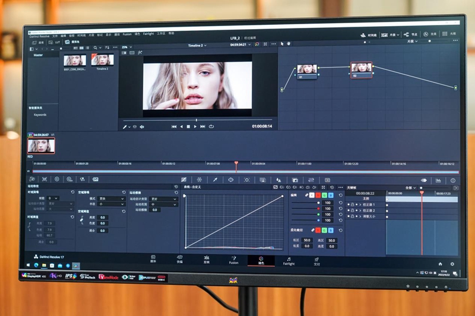Image resolution: width=475 pixels, height=316 pixels.
Task: Select node 02 thumbnail in node editor
Action: click(x=361, y=68)
